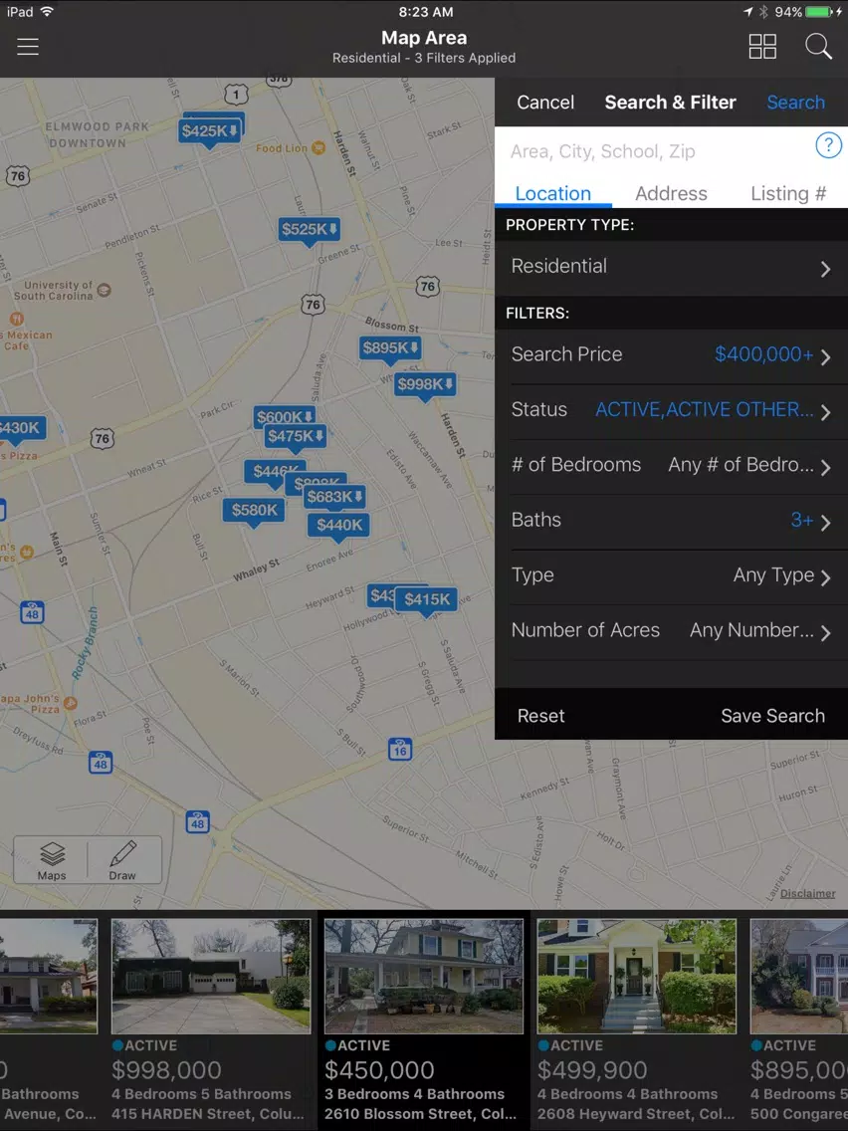Tap the $895,000 listing photo
Screen dimensions: 848x1131
[799, 976]
